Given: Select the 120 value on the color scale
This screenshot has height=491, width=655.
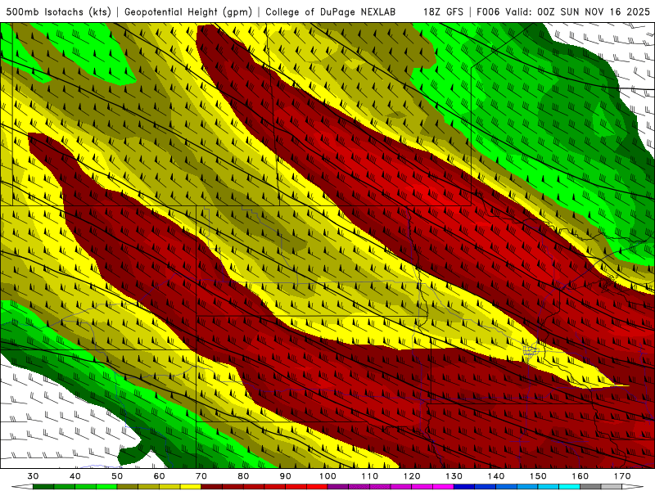Looking at the screenshot, I should pos(412,476).
